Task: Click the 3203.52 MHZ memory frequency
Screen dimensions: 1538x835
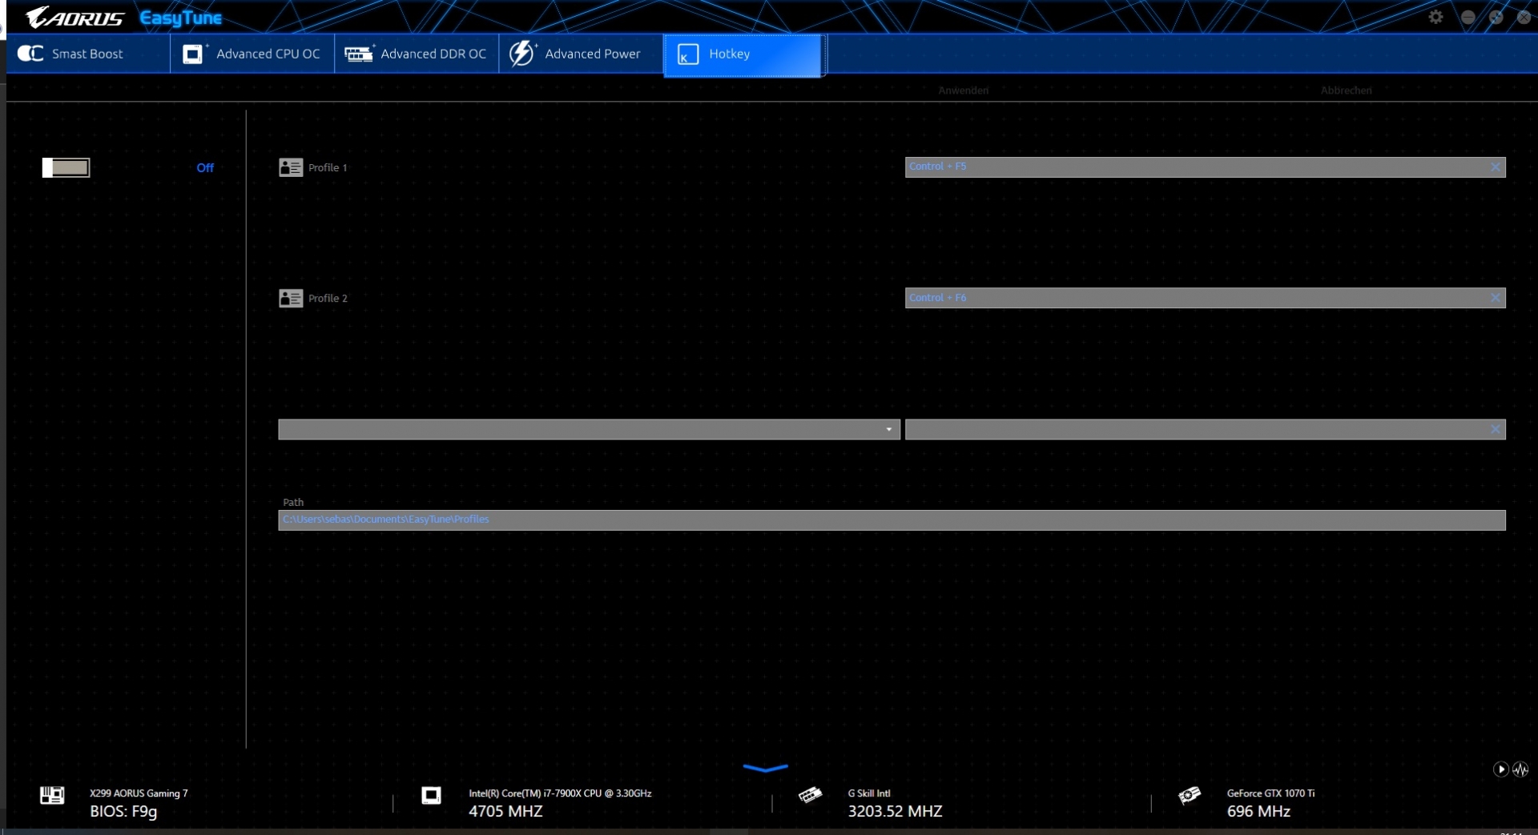Action: (x=895, y=811)
